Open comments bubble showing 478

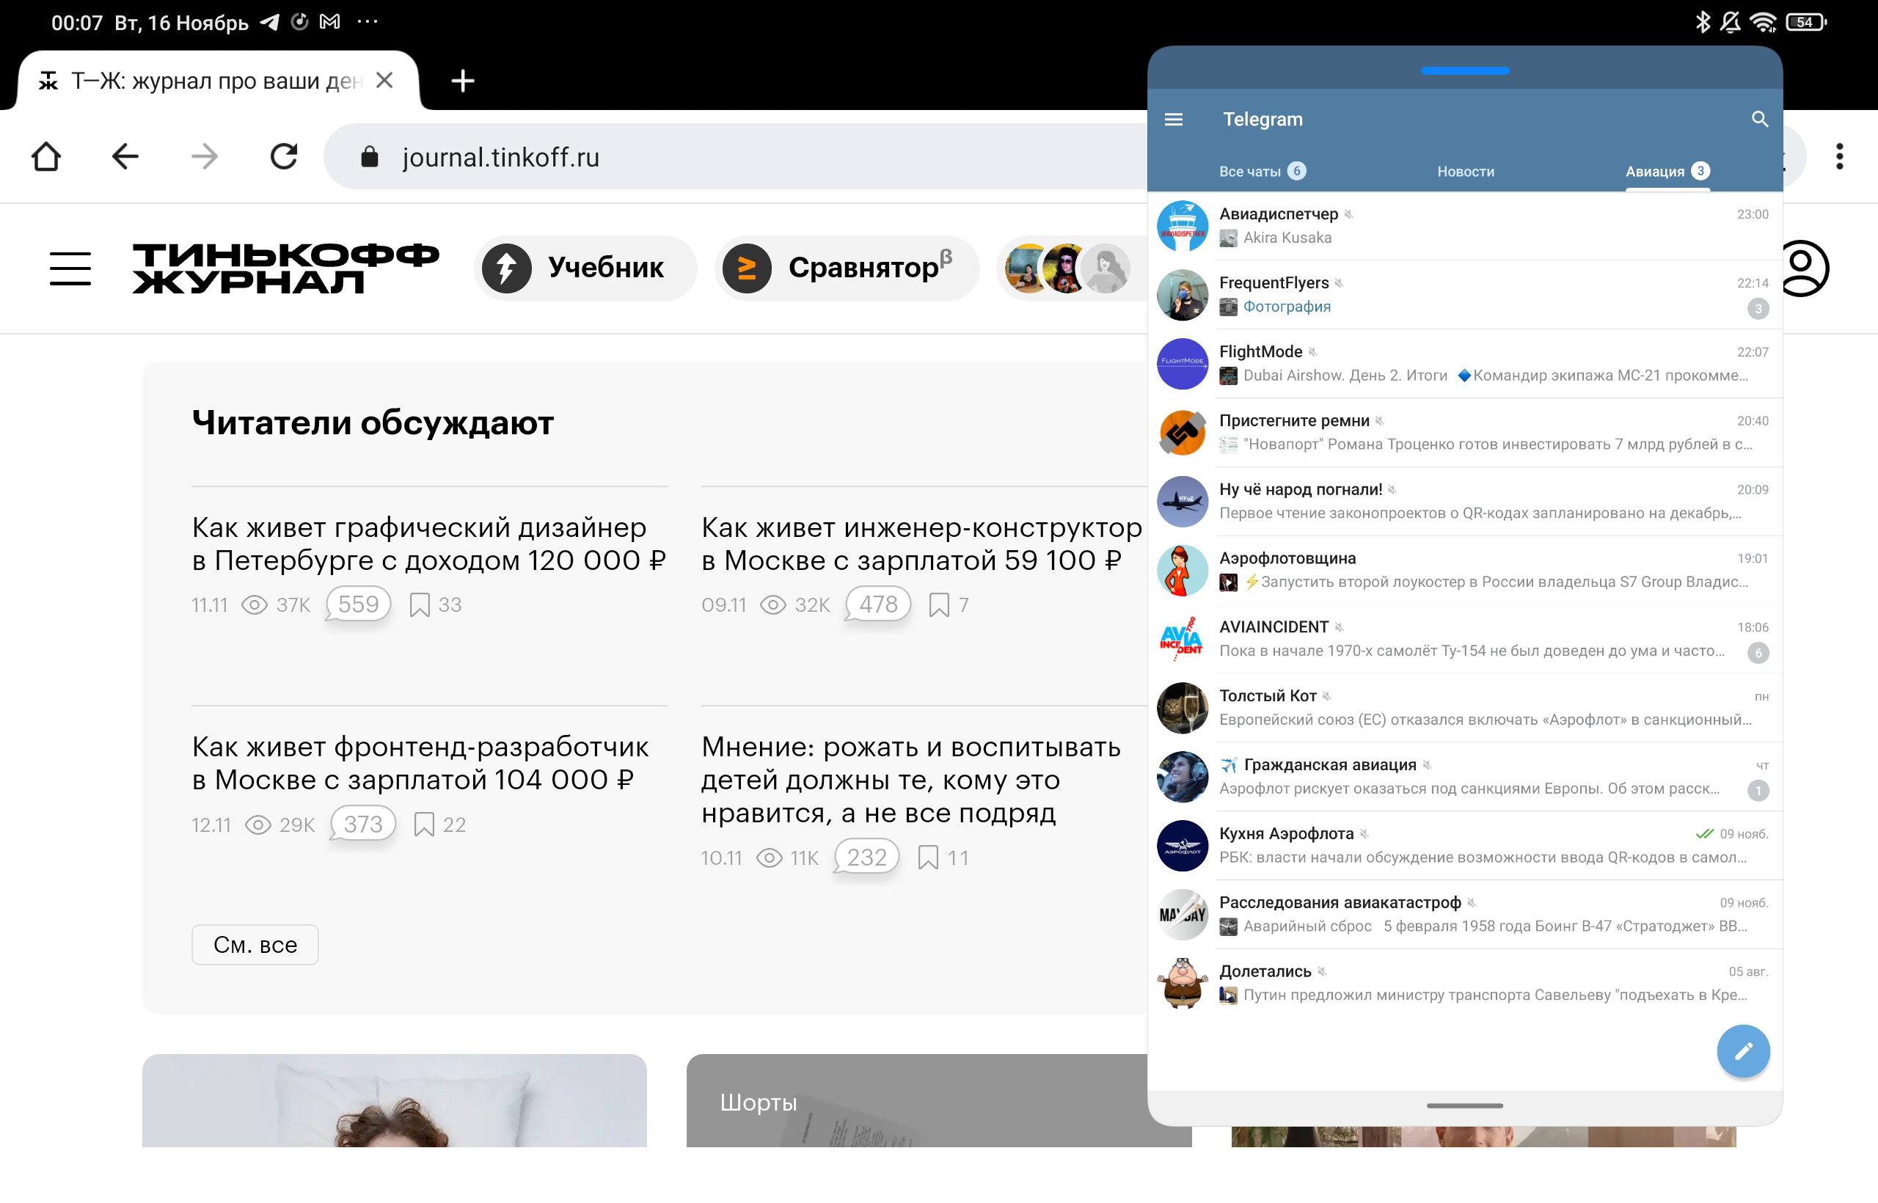coord(878,604)
